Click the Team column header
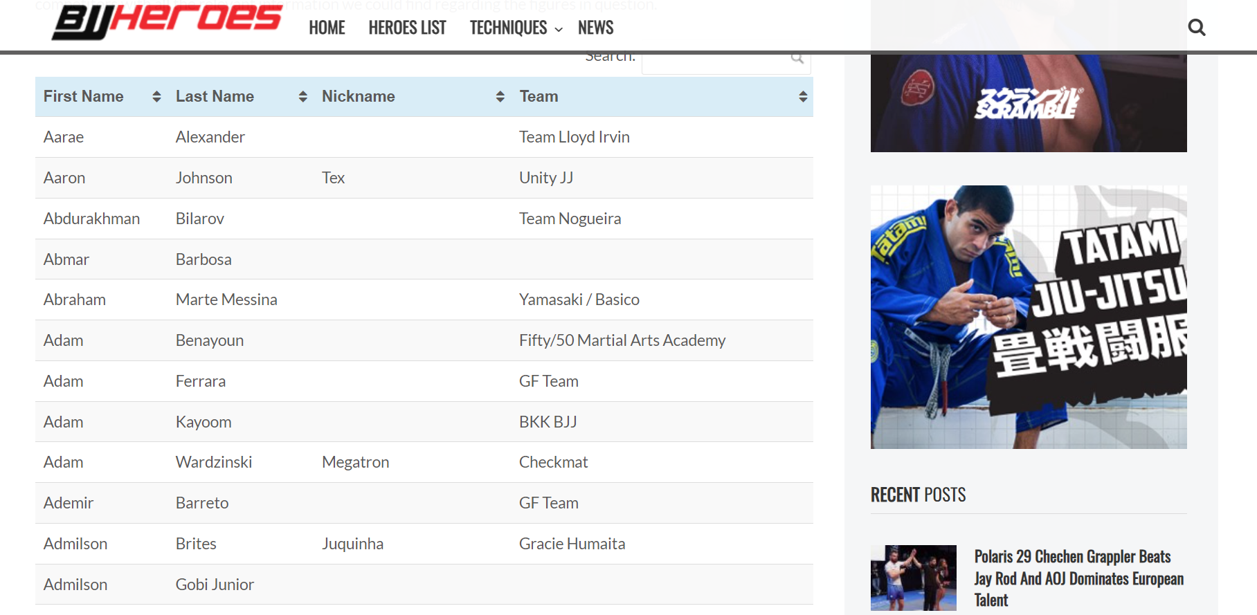 (x=662, y=97)
